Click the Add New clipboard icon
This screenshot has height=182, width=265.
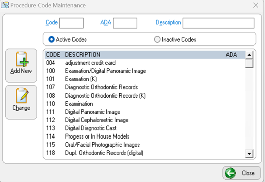(22, 59)
